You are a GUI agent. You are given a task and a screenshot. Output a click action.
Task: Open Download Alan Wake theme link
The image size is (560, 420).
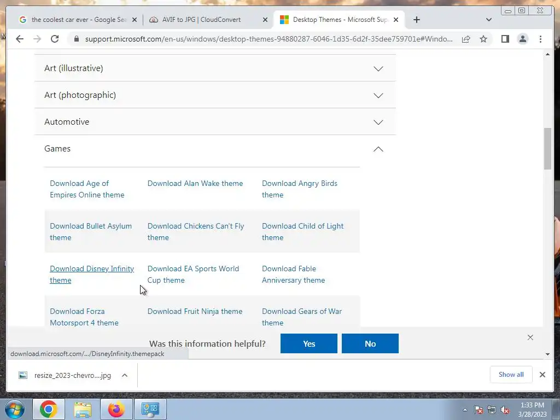pyautogui.click(x=195, y=183)
